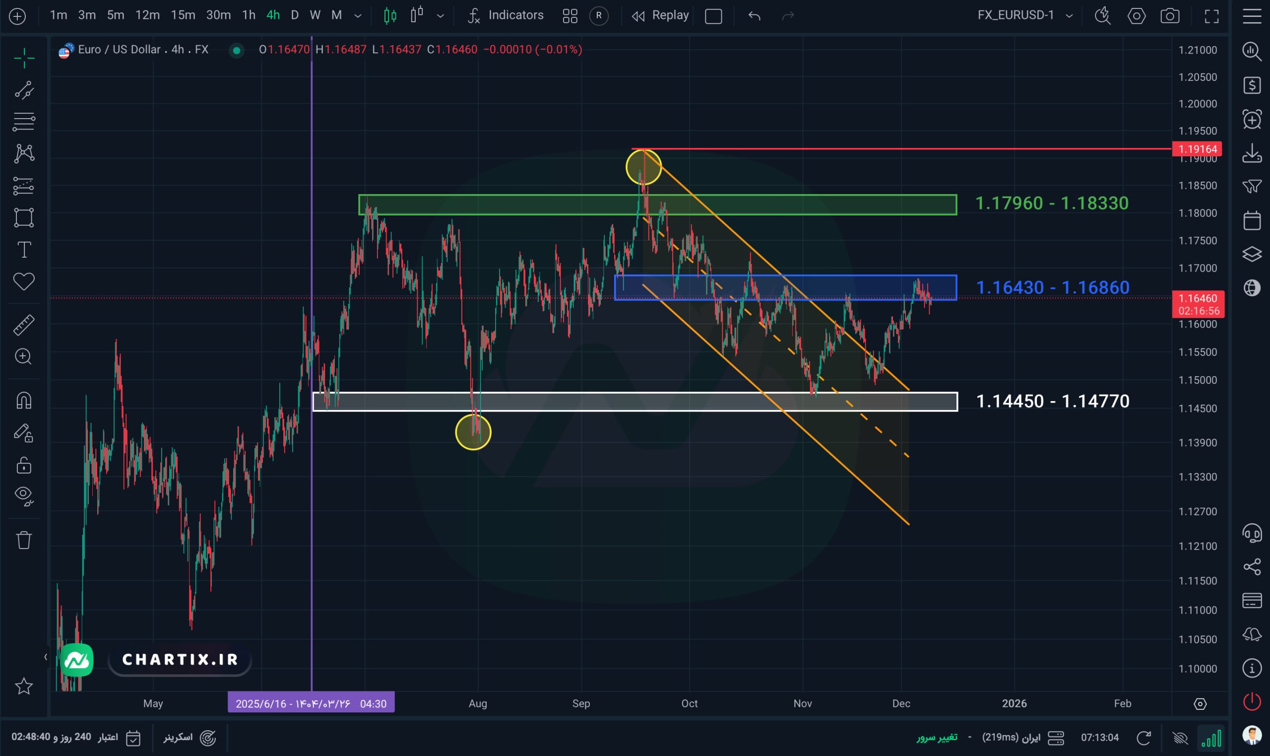The width and height of the screenshot is (1270, 756).
Task: Toggle hide all drawings eye icon
Action: click(23, 495)
